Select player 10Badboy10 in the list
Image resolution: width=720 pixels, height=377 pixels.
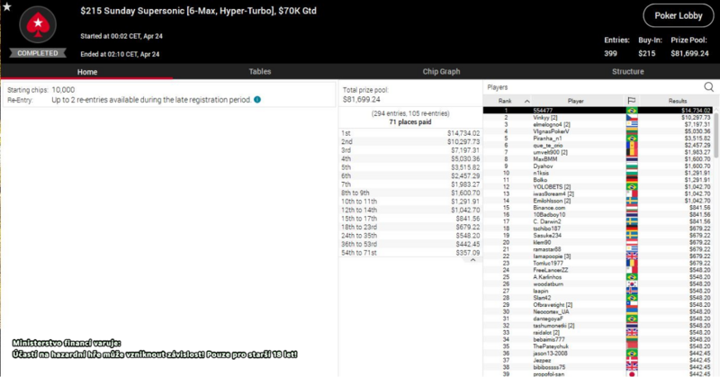tap(549, 214)
